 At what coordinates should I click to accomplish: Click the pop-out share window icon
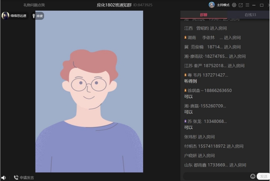(241, 5)
